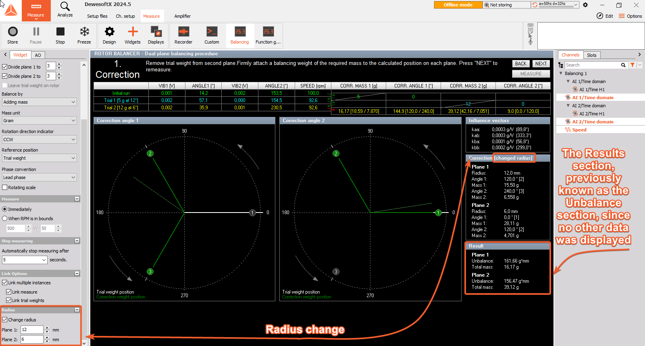Click the Store record button
Image resolution: width=645 pixels, height=346 pixels.
pos(12,35)
